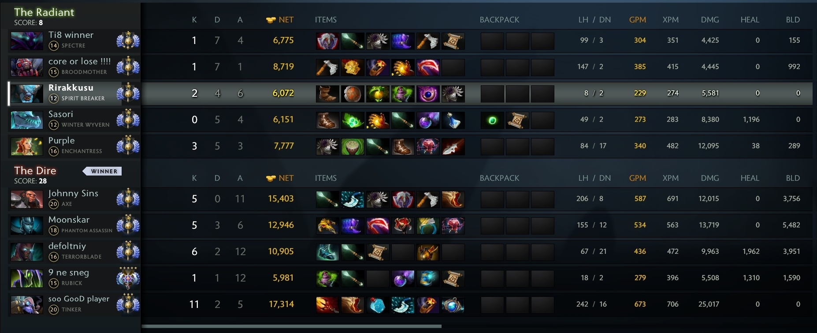Select the highlighted Rirakkusu player row
817x333 pixels.
(410, 93)
